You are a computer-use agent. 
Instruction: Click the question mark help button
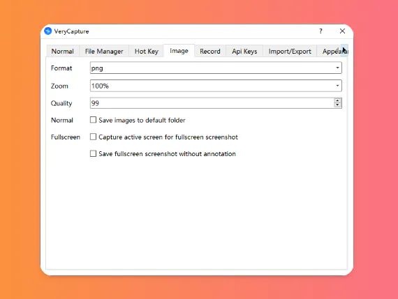[x=320, y=31]
